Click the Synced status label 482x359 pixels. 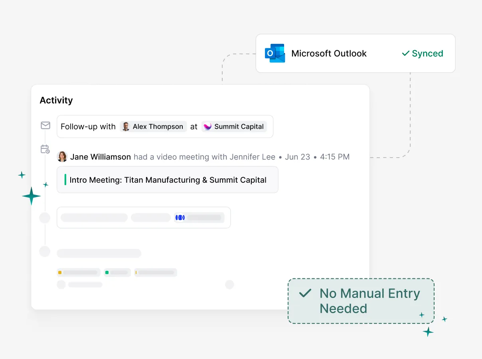tap(423, 53)
